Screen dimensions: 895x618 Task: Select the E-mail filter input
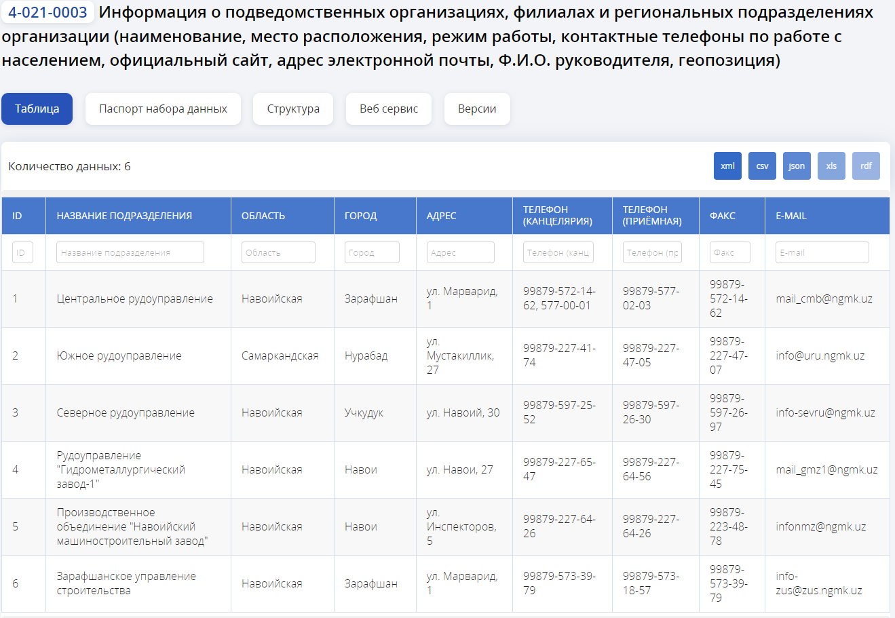click(x=822, y=252)
